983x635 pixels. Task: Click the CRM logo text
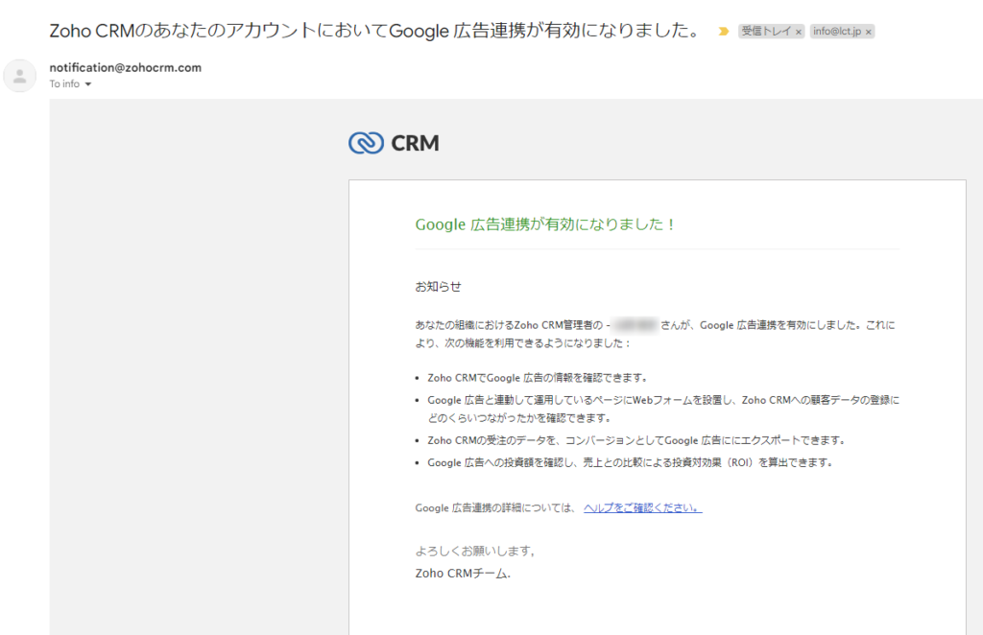[x=415, y=144]
